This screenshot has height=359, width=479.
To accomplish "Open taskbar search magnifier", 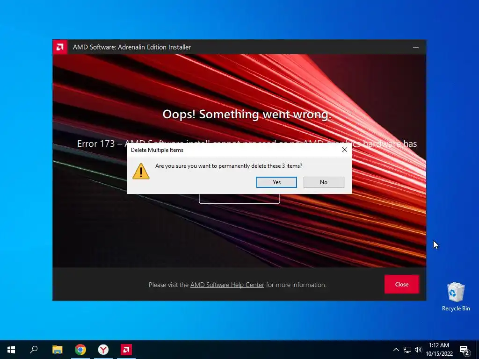I will click(x=34, y=350).
